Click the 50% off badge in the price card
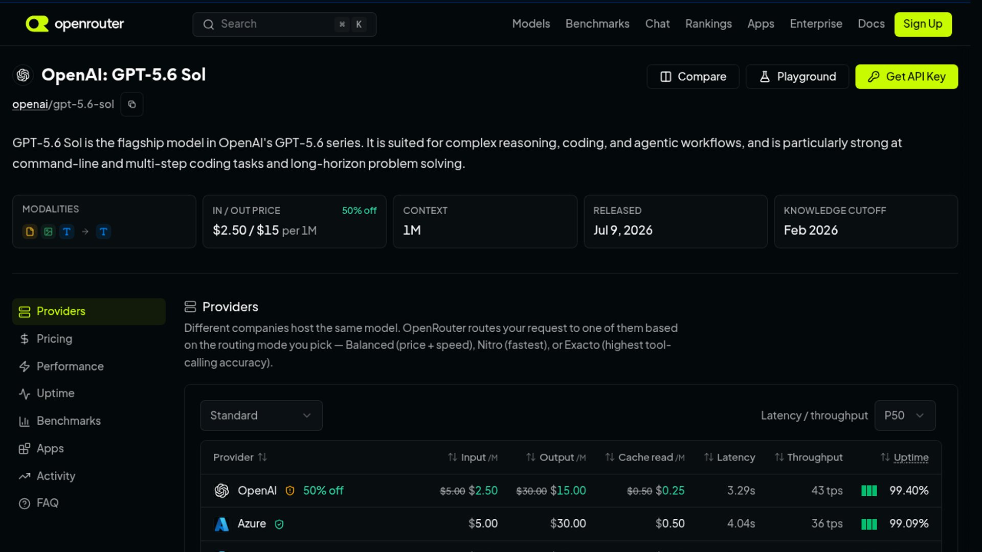 point(359,211)
